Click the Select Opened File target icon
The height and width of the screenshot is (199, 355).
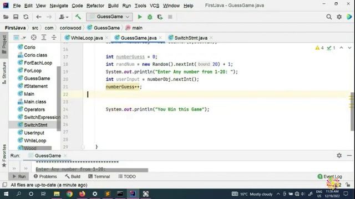34,38
